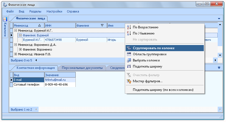Click upper grid vertical scroll down arrow

pos(220,55)
